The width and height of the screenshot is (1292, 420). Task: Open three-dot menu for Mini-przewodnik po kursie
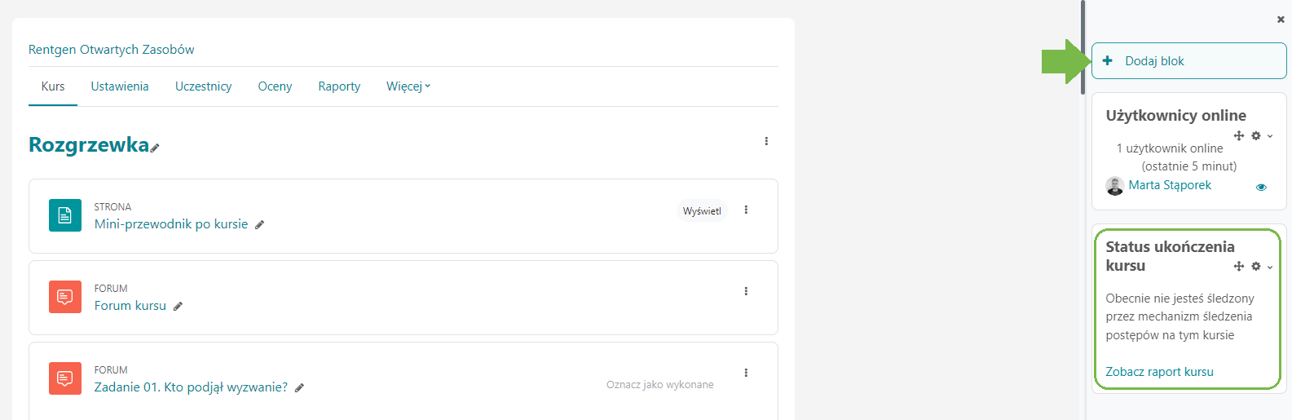[746, 210]
